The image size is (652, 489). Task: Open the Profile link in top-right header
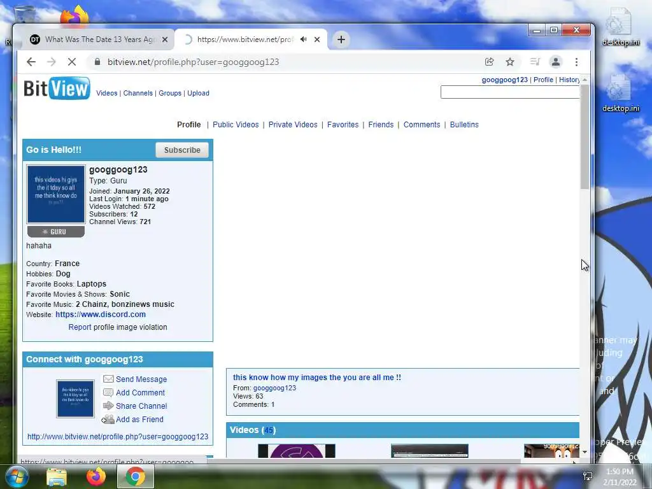pyautogui.click(x=543, y=80)
